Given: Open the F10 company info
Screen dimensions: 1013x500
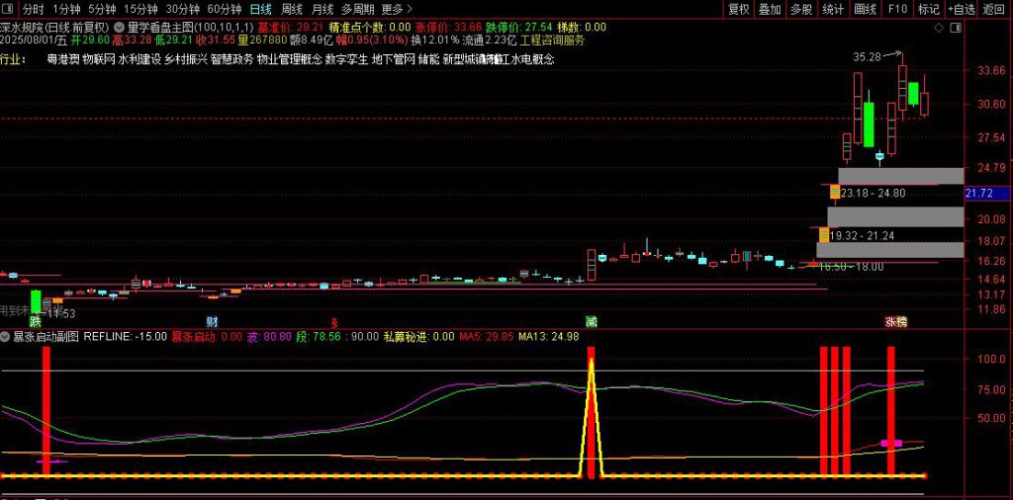Looking at the screenshot, I should (x=896, y=9).
